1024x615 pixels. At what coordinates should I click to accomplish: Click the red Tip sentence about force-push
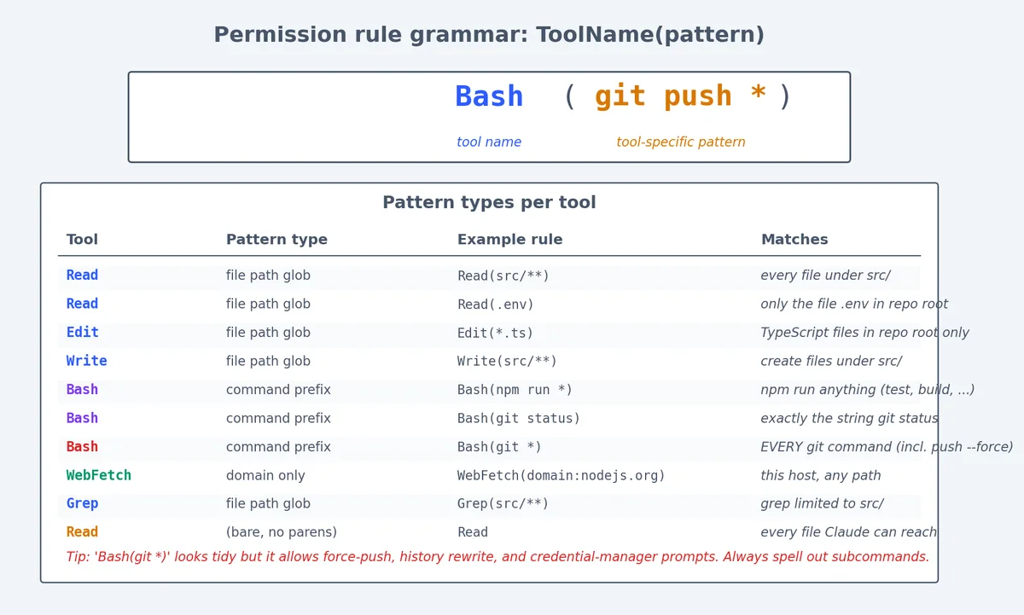point(497,557)
